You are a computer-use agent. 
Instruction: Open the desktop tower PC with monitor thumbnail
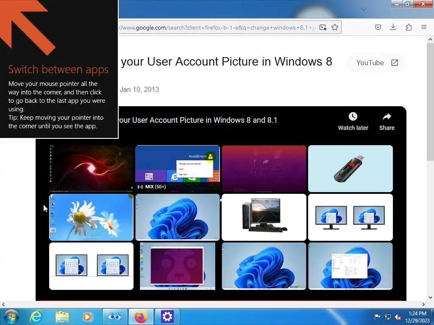pos(264,217)
